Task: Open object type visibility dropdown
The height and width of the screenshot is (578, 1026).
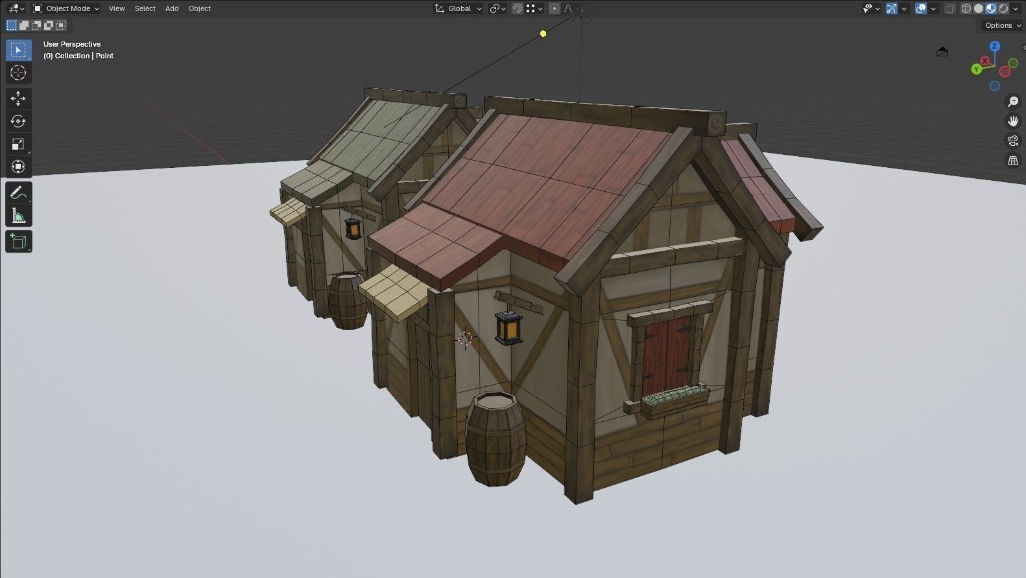Action: click(x=871, y=8)
